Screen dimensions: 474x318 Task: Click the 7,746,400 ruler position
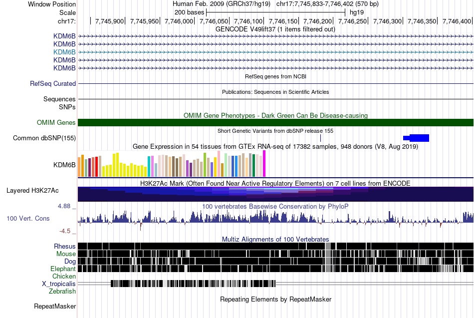pyautogui.click(x=457, y=21)
